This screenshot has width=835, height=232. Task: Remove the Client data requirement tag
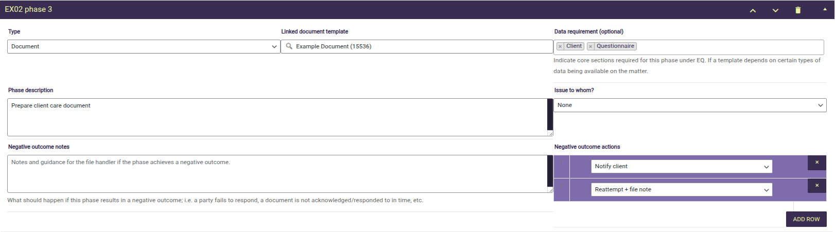(560, 46)
